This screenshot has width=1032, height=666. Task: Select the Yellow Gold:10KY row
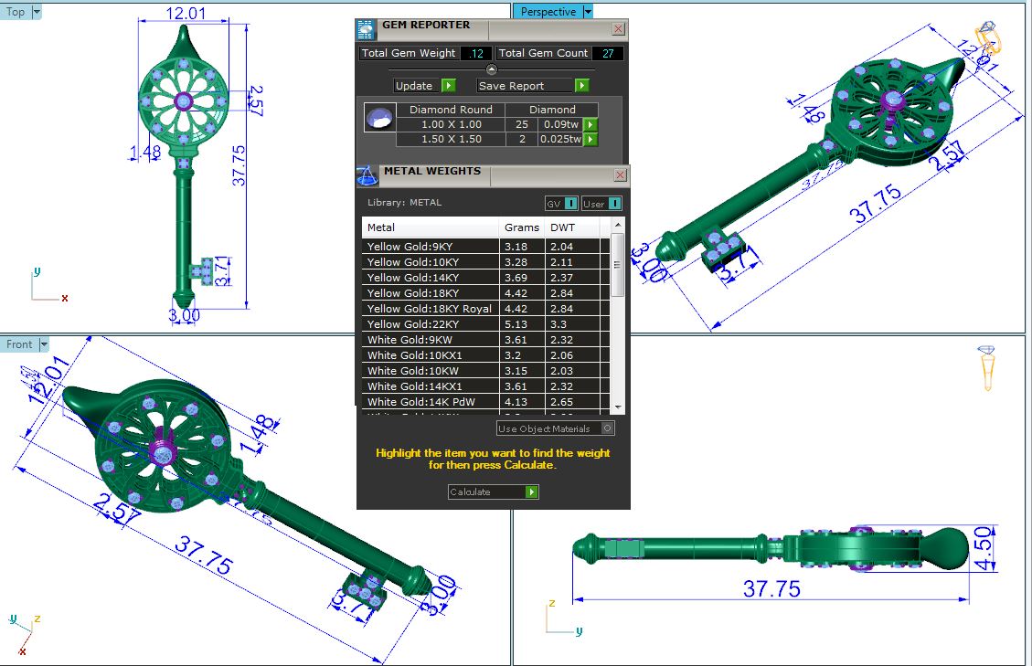click(x=485, y=262)
